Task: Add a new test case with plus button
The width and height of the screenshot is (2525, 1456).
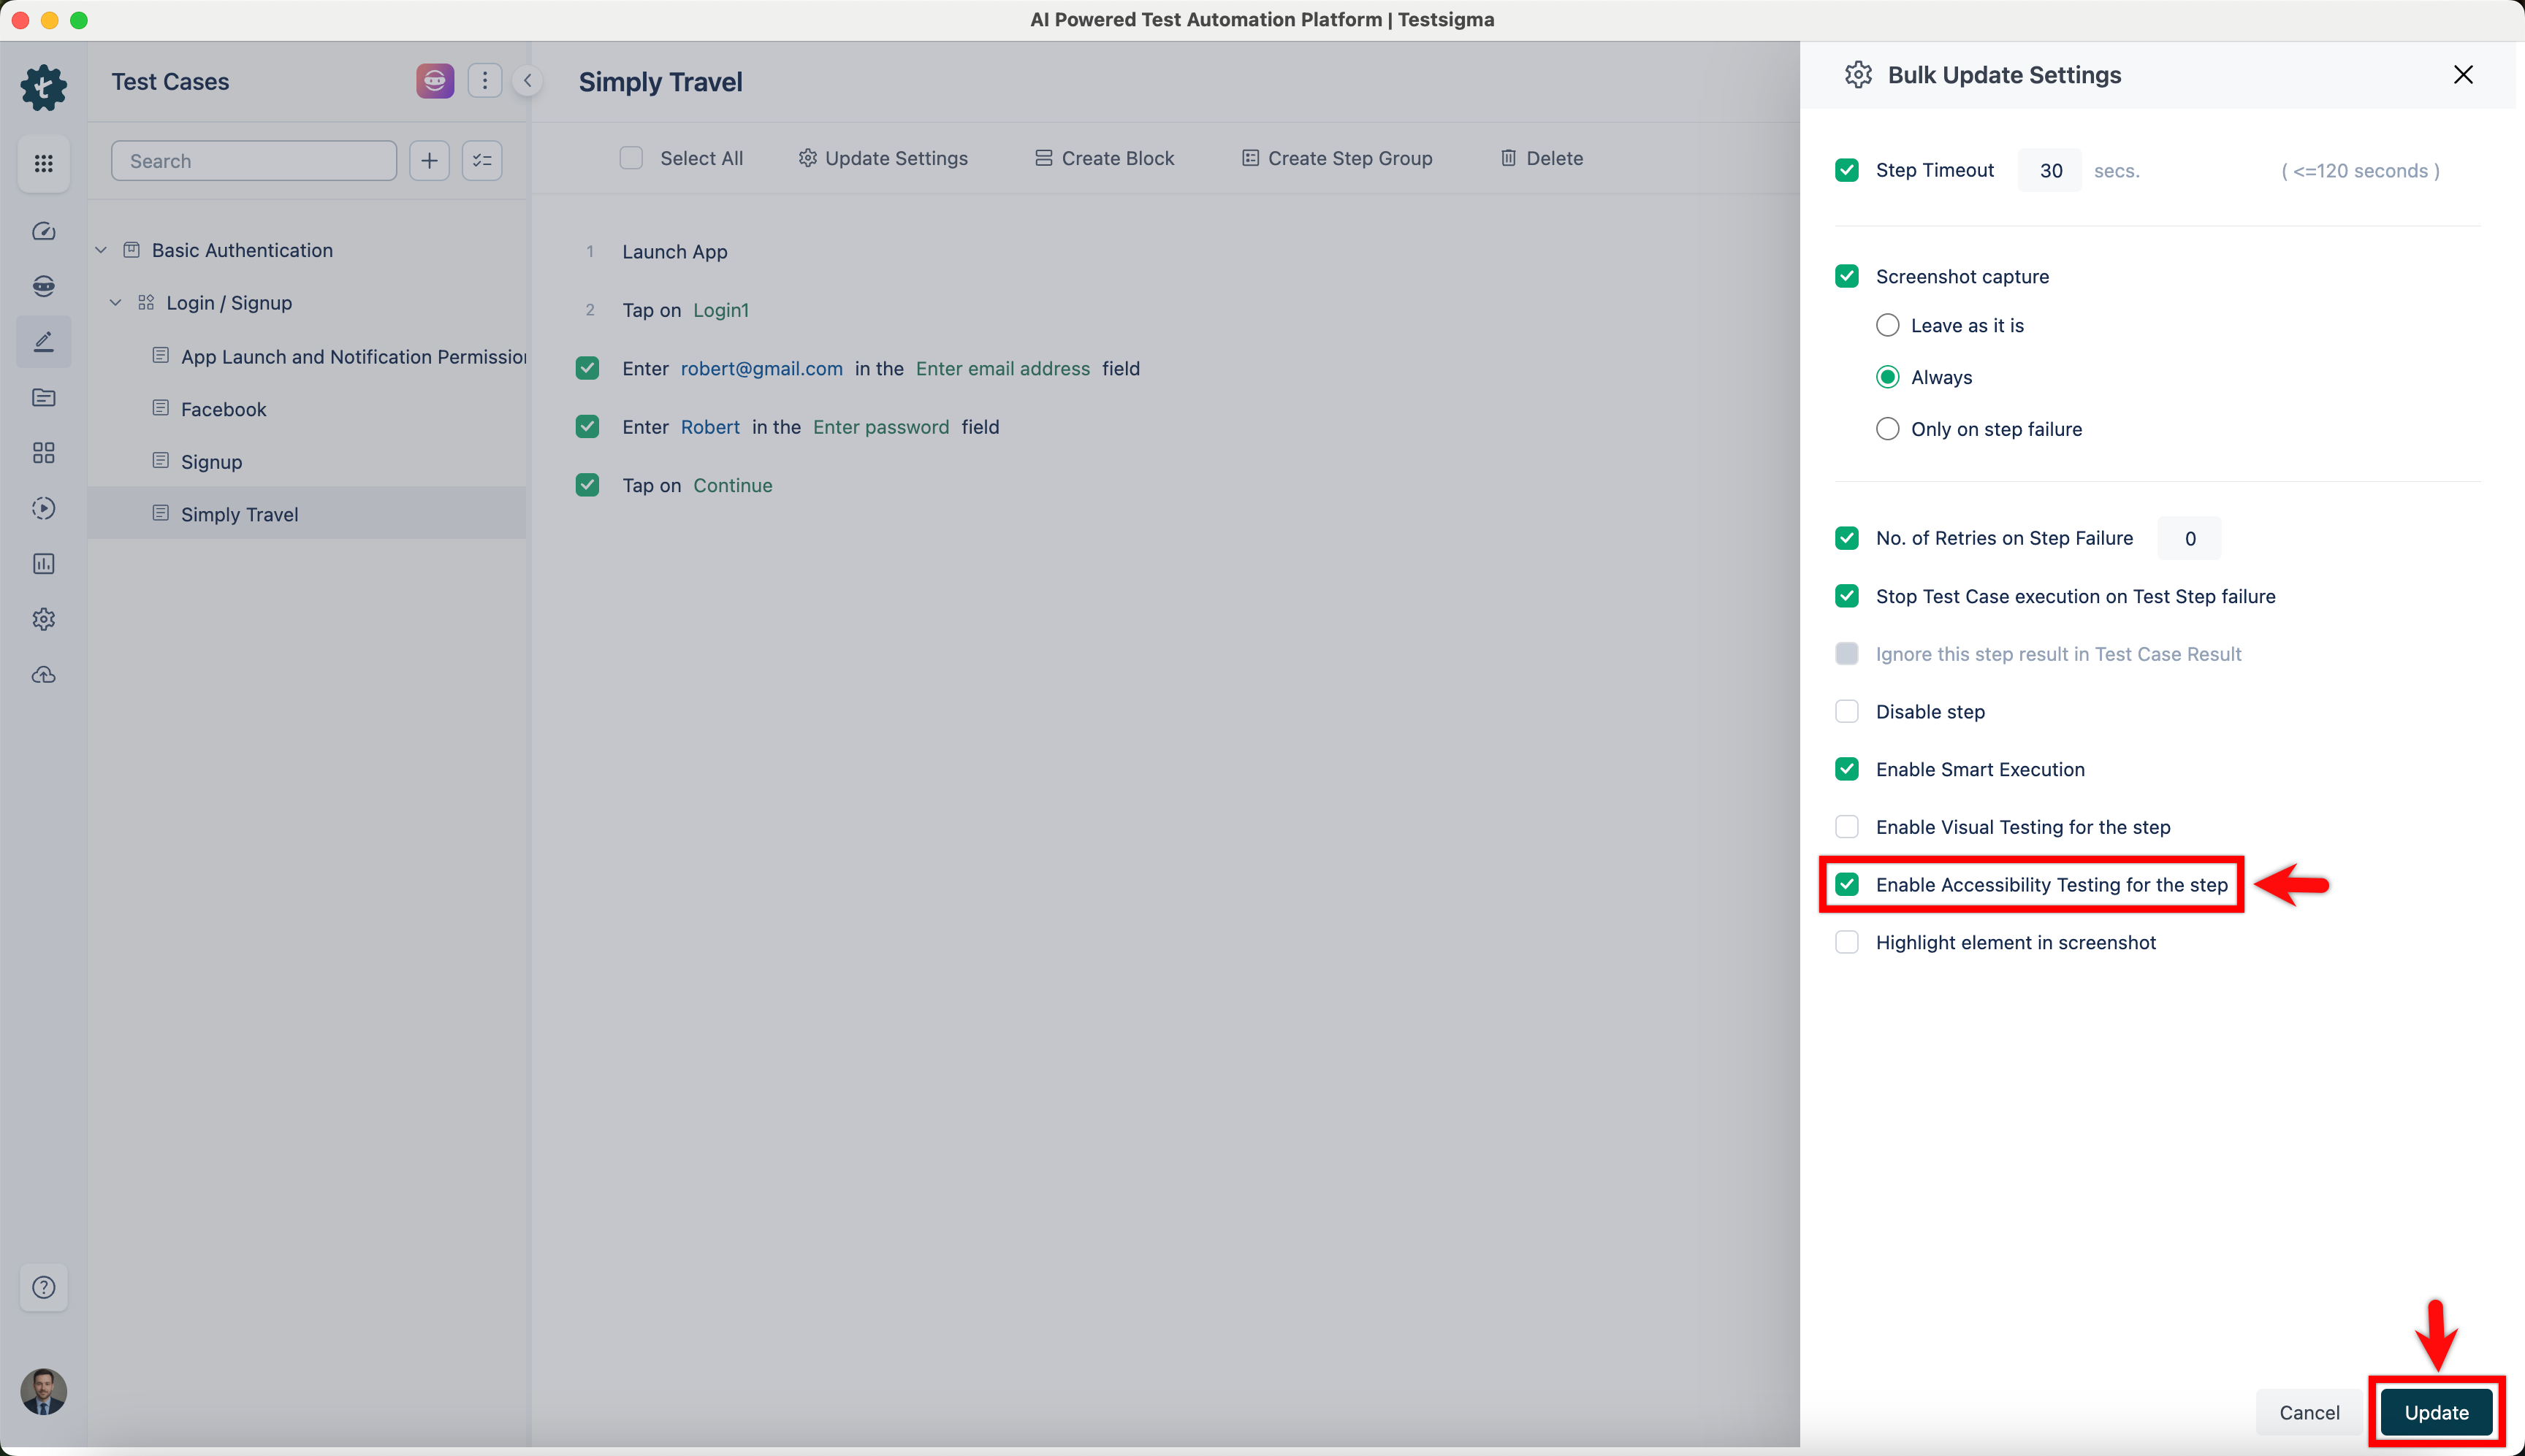Action: point(429,160)
